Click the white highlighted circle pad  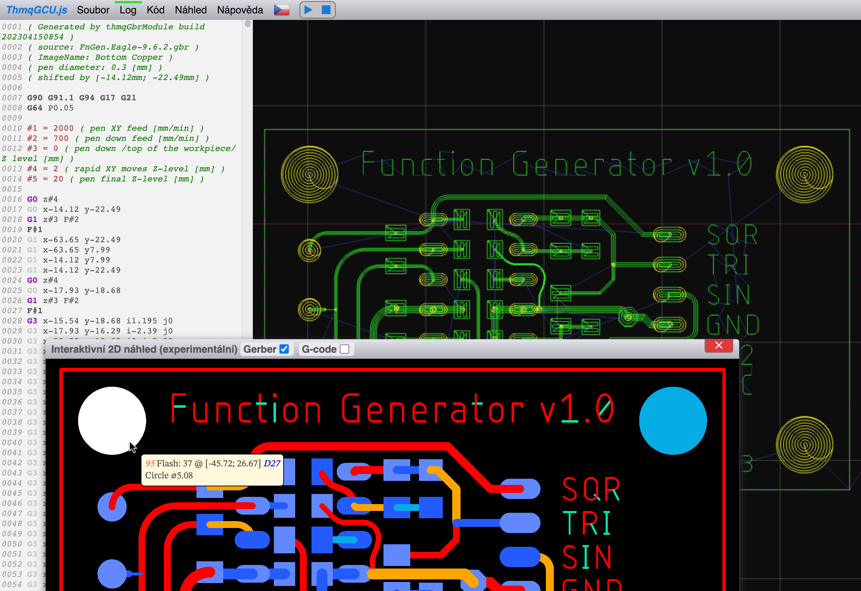point(112,420)
